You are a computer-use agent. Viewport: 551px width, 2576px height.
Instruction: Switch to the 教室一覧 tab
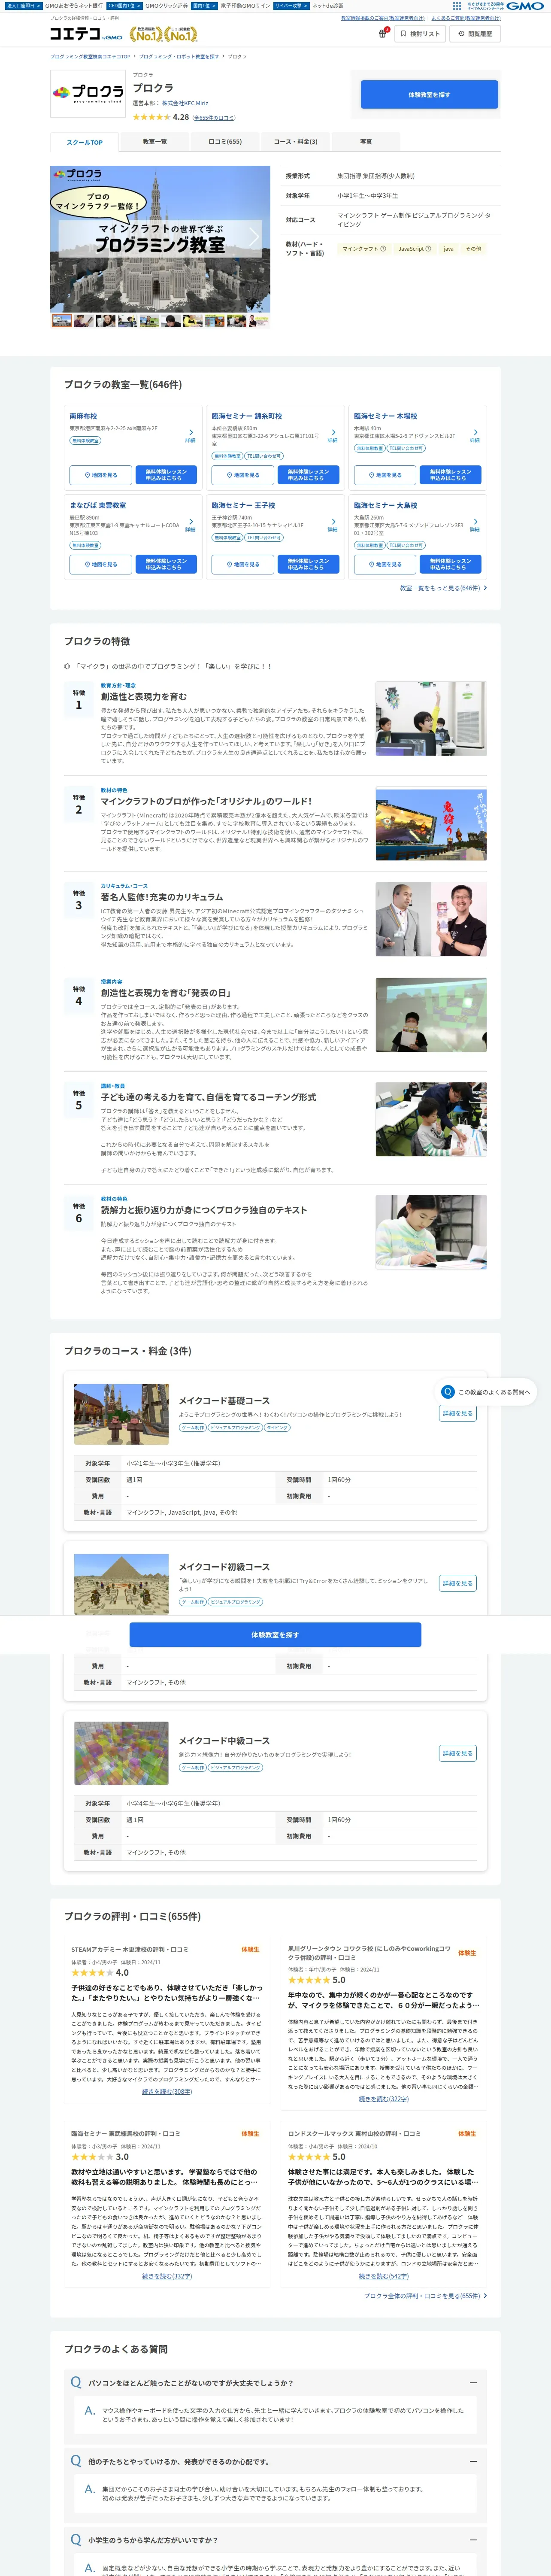tap(155, 142)
